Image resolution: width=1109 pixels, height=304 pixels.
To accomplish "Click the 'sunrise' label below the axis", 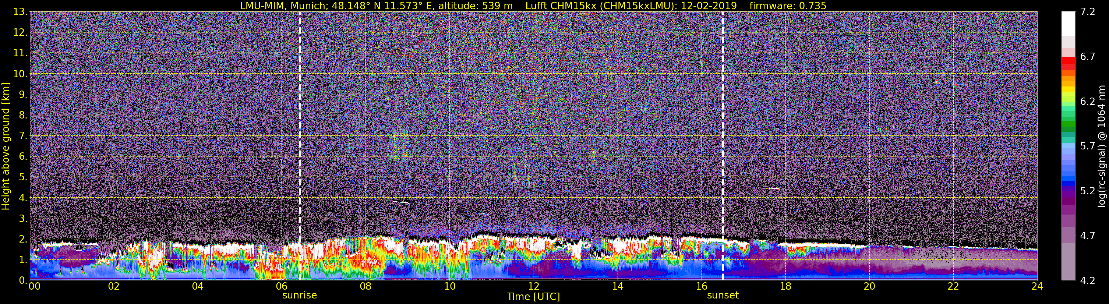I will (300, 296).
